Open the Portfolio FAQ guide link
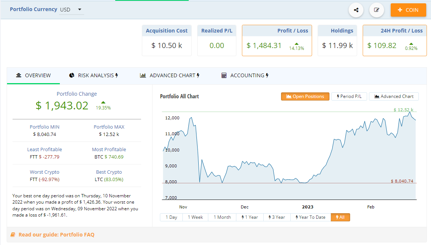 [56, 235]
